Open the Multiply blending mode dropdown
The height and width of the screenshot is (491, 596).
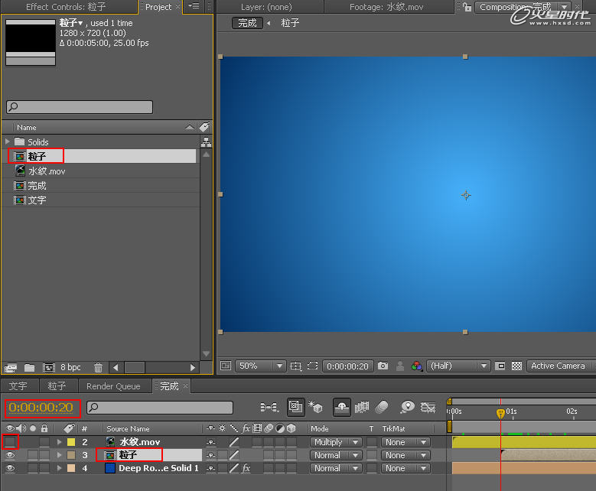(x=335, y=442)
